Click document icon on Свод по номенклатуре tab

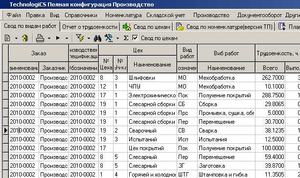click(180, 26)
